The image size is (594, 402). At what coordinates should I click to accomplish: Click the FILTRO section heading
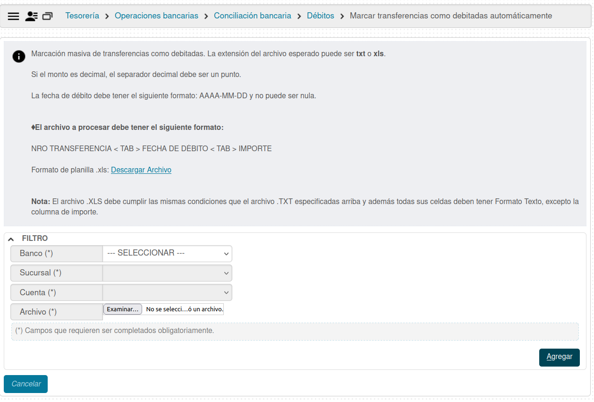[34, 239]
